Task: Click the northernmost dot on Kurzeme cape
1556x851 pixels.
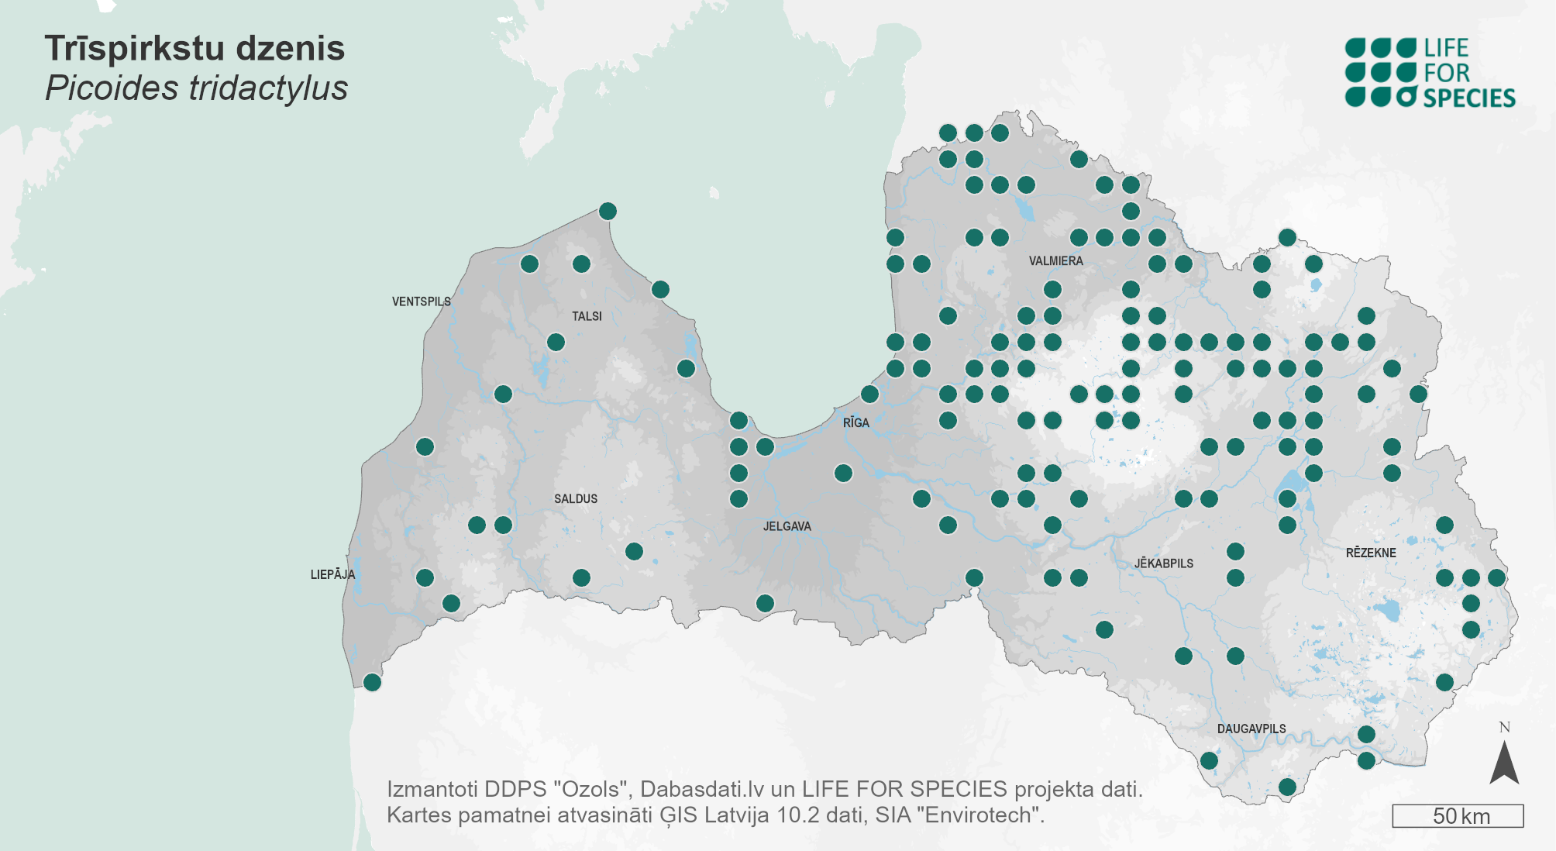Action: pos(608,211)
